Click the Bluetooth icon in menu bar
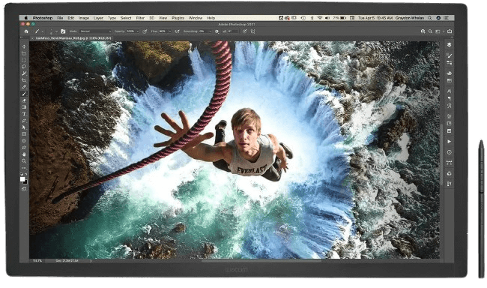This screenshot has width=487, height=288. pos(312,18)
